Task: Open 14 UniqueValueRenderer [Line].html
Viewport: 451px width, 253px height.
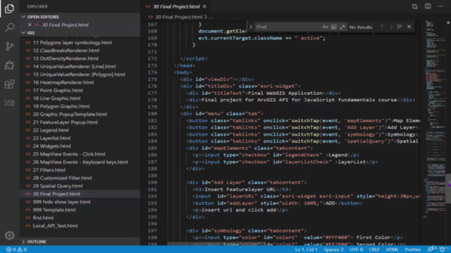Action: click(74, 67)
